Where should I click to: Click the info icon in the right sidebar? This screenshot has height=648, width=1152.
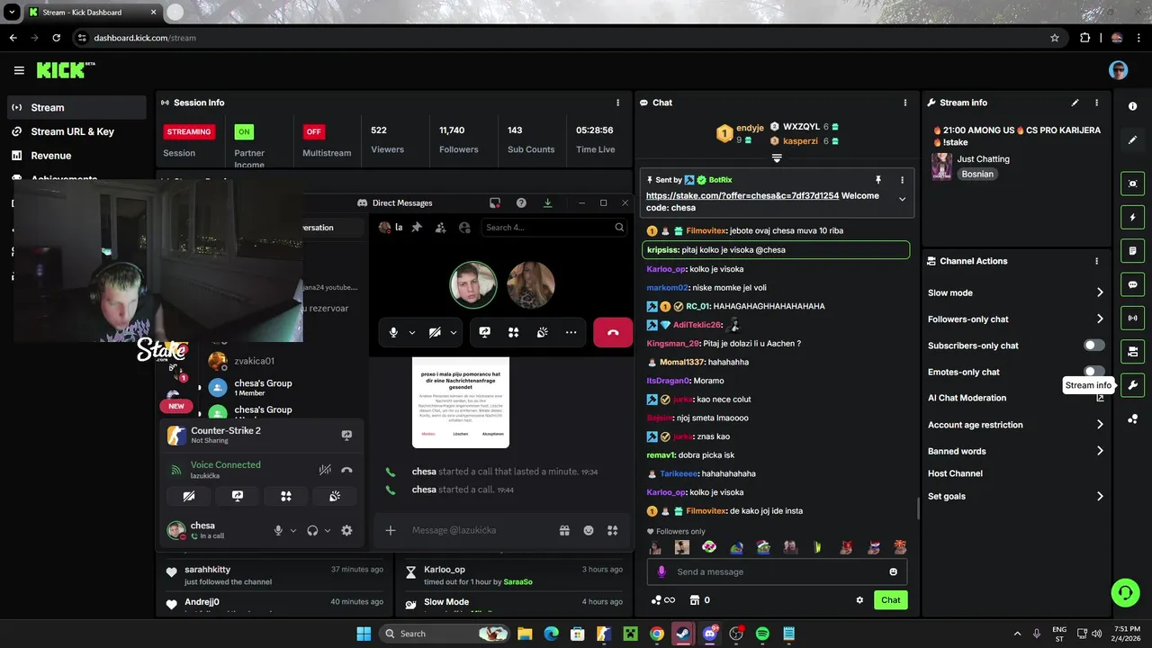point(1132,106)
